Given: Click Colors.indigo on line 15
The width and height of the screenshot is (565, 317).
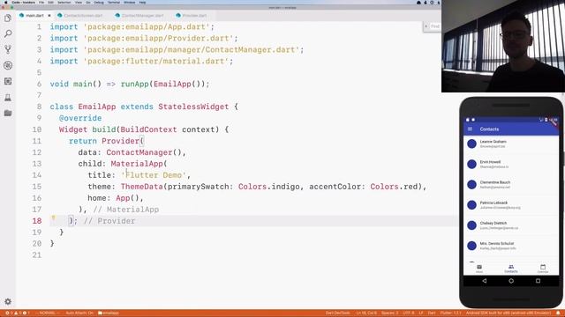Looking at the screenshot, I should click(x=268, y=187).
